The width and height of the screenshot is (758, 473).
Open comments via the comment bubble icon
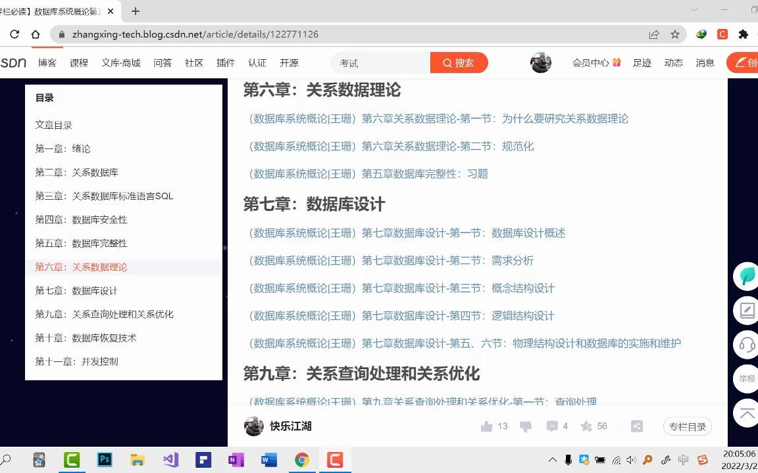click(553, 426)
